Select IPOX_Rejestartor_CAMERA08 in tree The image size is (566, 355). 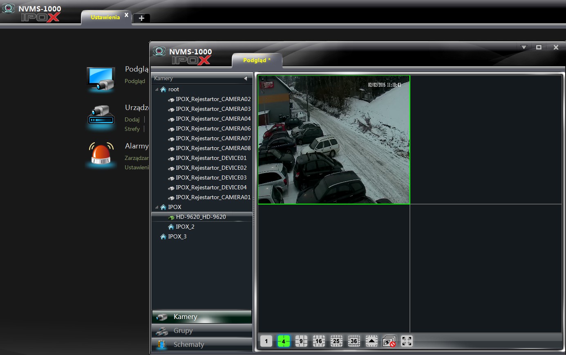(213, 148)
